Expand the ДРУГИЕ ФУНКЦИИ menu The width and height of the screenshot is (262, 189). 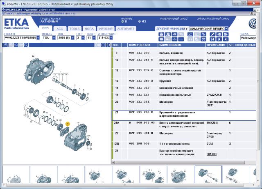tap(172, 29)
